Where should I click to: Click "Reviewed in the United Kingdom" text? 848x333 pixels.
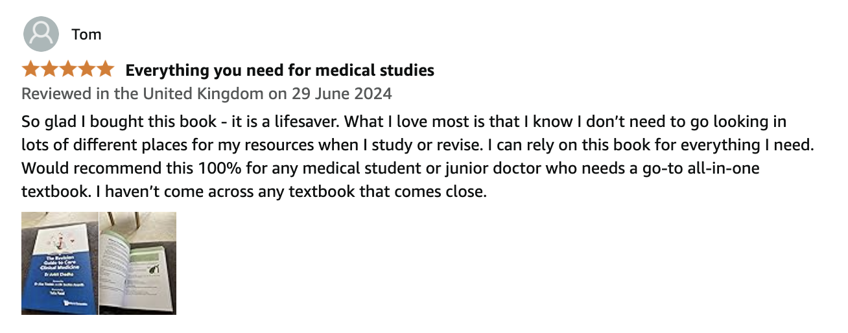pyautogui.click(x=143, y=94)
